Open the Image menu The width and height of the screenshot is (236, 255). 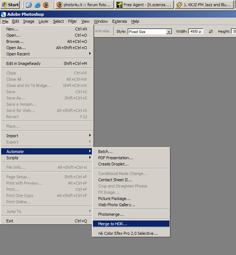pos(29,22)
